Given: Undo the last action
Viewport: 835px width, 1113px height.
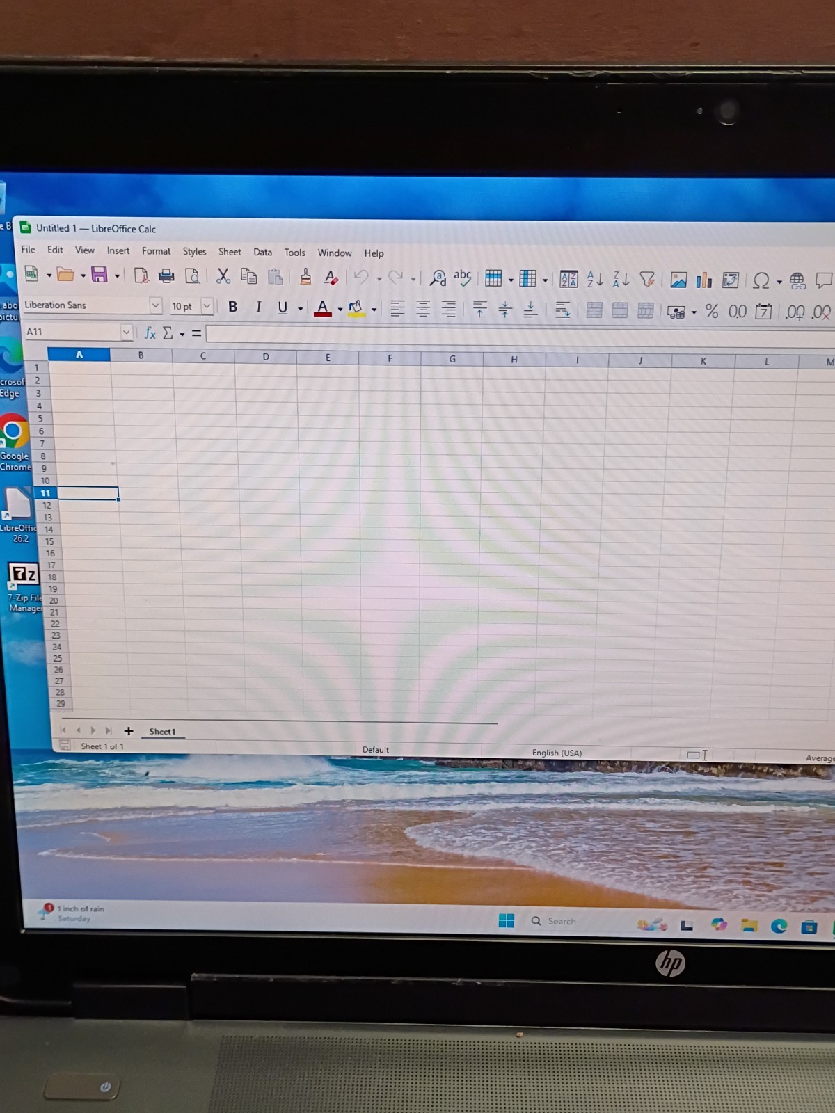Looking at the screenshot, I should coord(361,278).
